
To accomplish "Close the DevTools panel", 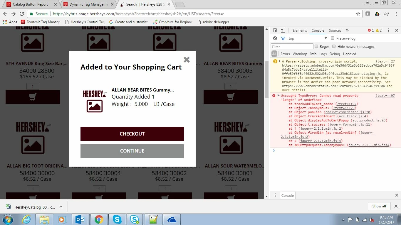I will click(x=396, y=31).
